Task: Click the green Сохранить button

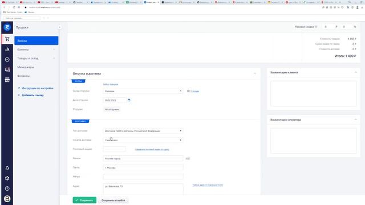Action: [x=84, y=200]
